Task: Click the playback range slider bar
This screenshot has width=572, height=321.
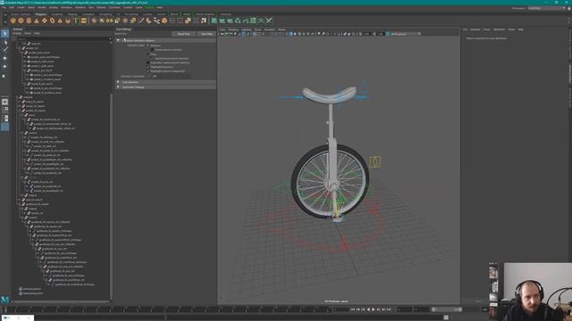Action: coord(448,309)
